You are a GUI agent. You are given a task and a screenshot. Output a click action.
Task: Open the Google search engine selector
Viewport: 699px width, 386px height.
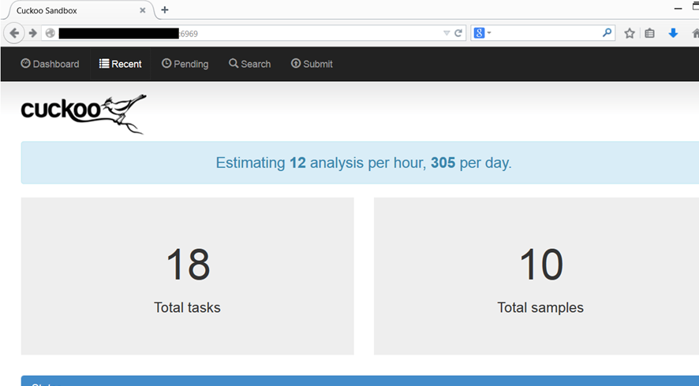pos(482,33)
